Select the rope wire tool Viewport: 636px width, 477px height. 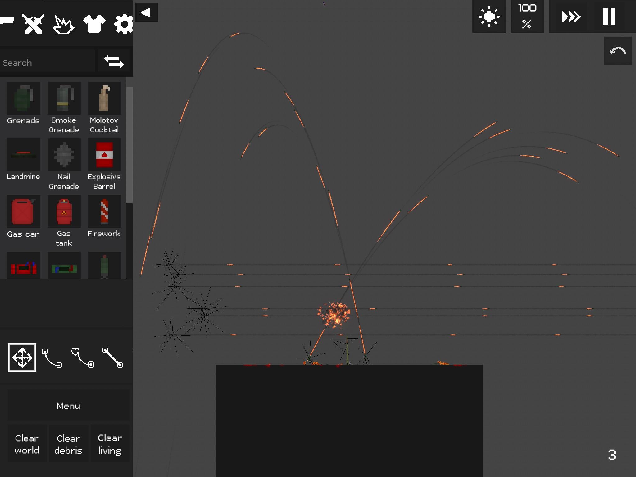pyautogui.click(x=52, y=358)
